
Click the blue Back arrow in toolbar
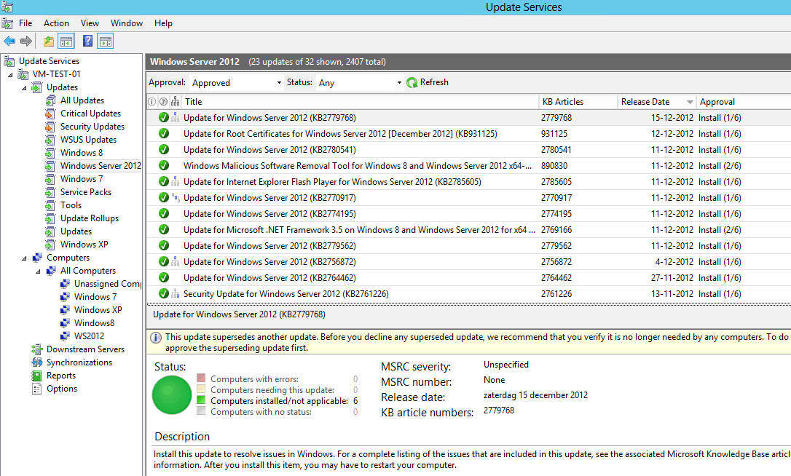coord(9,41)
